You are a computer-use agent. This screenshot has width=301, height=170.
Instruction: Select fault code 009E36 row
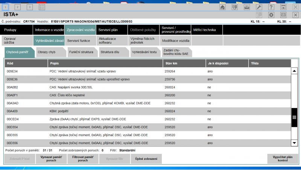[148, 79]
